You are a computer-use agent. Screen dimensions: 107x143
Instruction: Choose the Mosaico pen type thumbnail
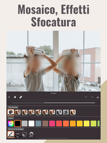18,113
